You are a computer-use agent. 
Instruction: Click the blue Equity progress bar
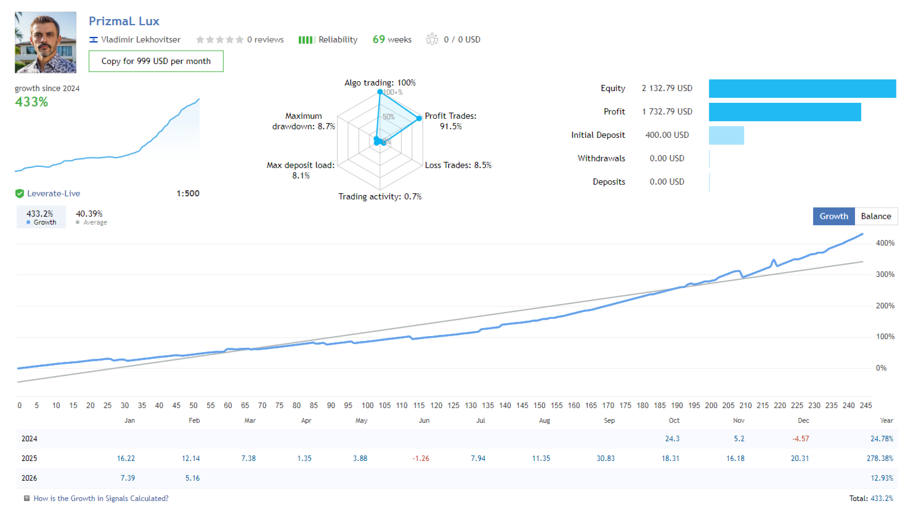802,88
